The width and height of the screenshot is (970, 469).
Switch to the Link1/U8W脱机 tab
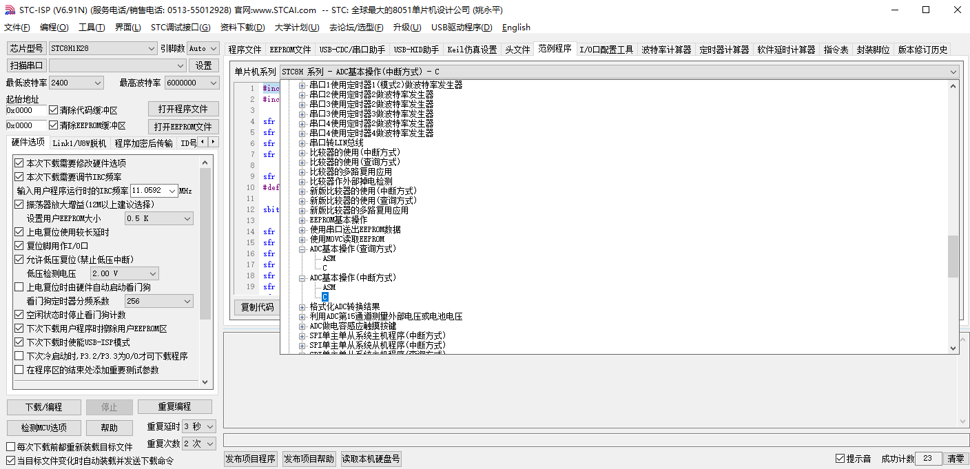(79, 143)
